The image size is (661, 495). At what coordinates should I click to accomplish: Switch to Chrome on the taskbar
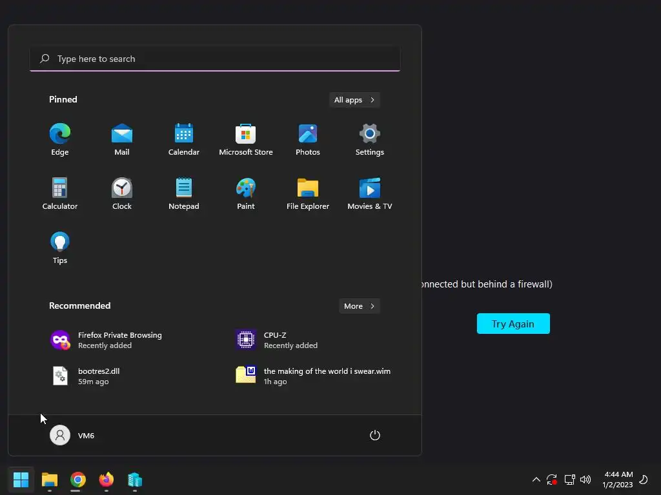tap(78, 480)
